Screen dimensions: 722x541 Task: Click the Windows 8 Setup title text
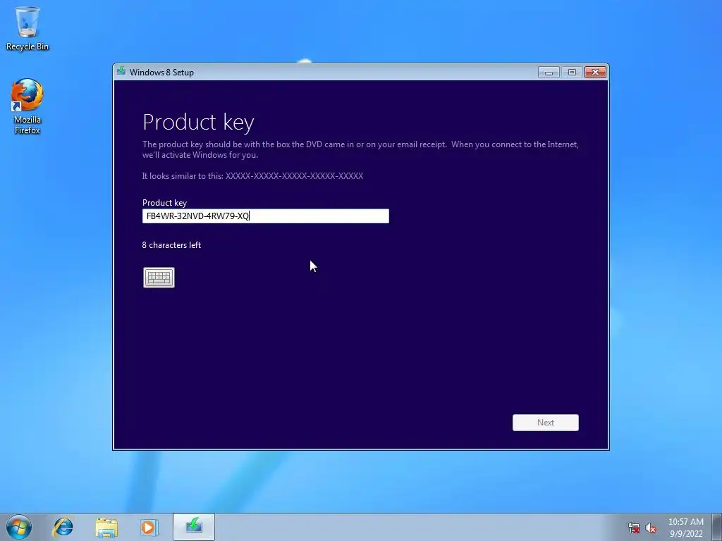point(161,73)
